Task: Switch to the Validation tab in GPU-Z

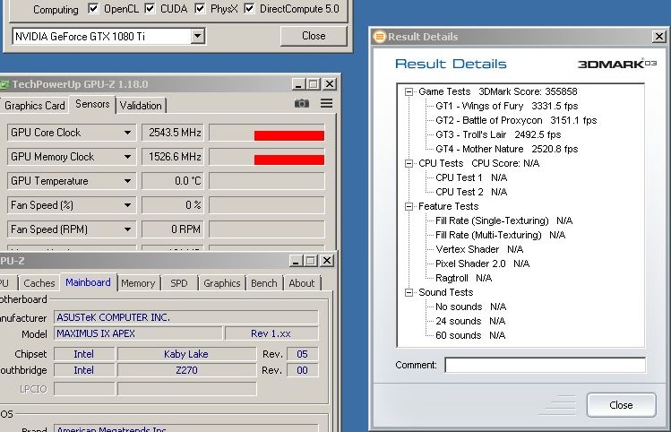Action: click(141, 105)
